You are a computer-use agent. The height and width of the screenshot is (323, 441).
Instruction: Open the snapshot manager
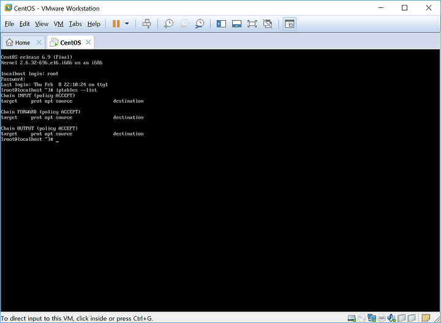pyautogui.click(x=200, y=24)
